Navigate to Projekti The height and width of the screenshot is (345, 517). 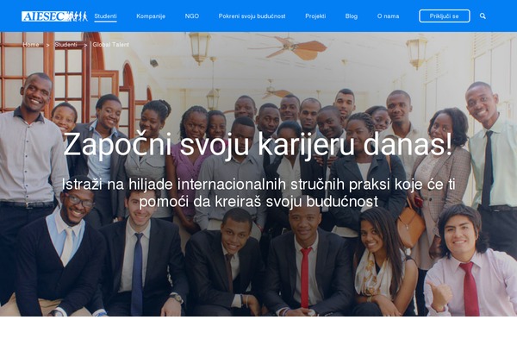point(315,16)
